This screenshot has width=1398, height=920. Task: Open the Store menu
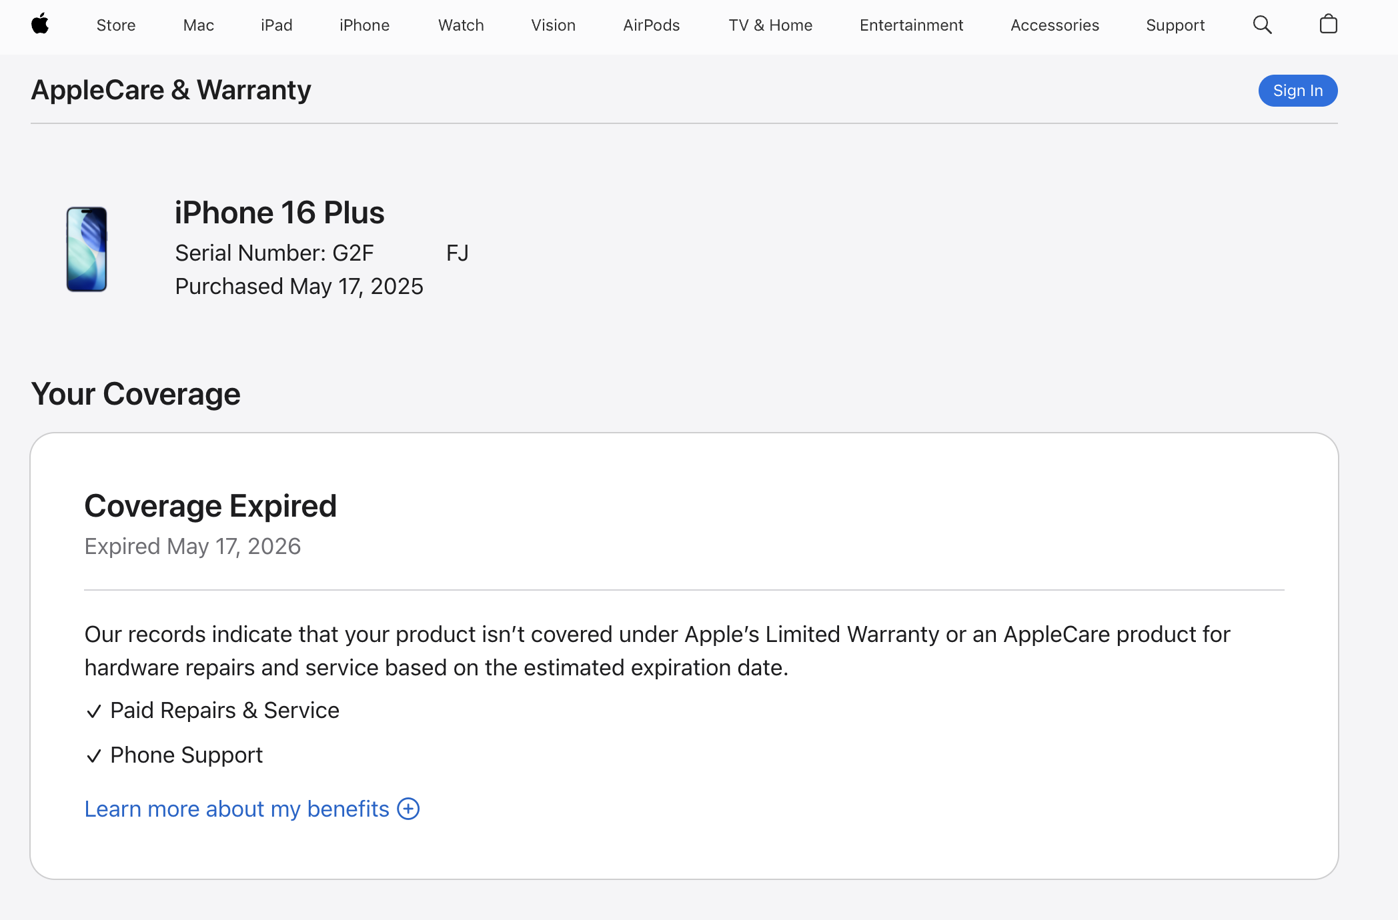coord(116,25)
